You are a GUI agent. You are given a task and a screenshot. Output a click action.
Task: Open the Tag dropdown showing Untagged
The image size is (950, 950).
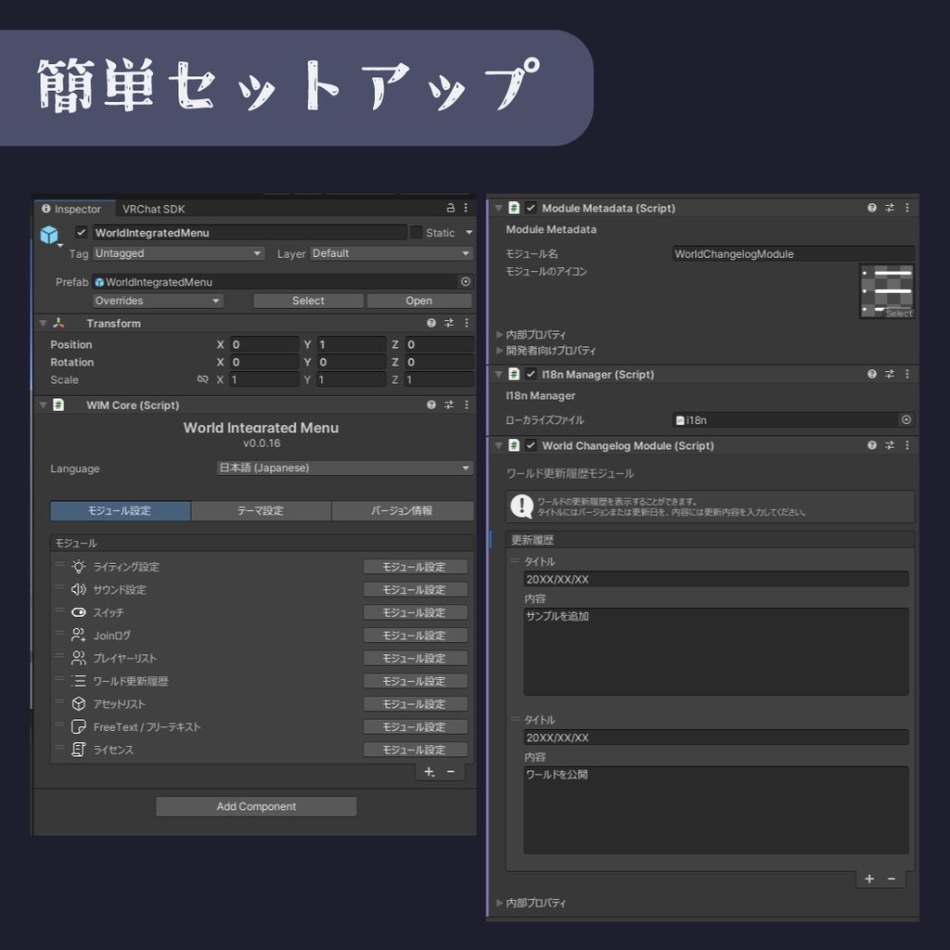point(176,253)
